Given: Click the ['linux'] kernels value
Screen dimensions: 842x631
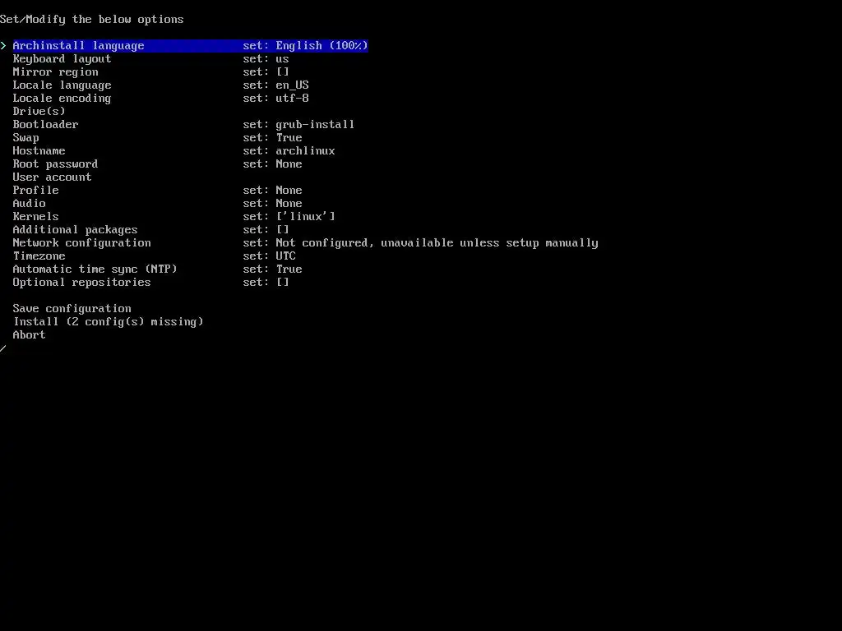Looking at the screenshot, I should [x=305, y=217].
